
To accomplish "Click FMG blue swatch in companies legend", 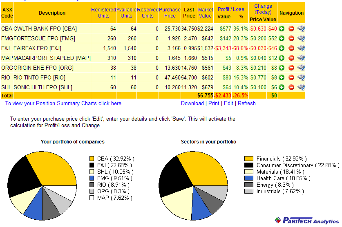I will click(92, 178).
